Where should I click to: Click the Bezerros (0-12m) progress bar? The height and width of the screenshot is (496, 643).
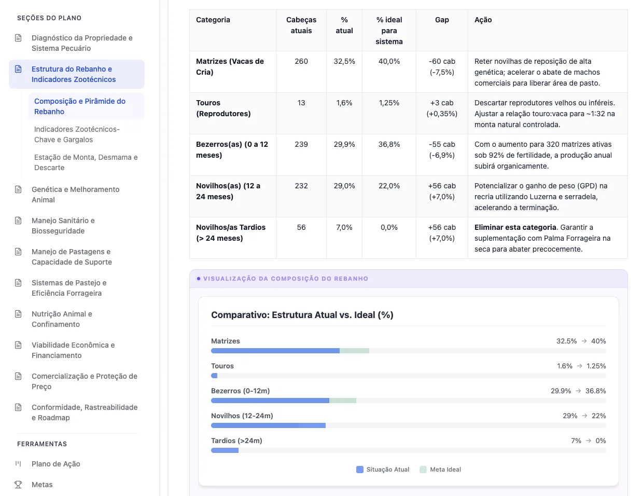(x=409, y=401)
